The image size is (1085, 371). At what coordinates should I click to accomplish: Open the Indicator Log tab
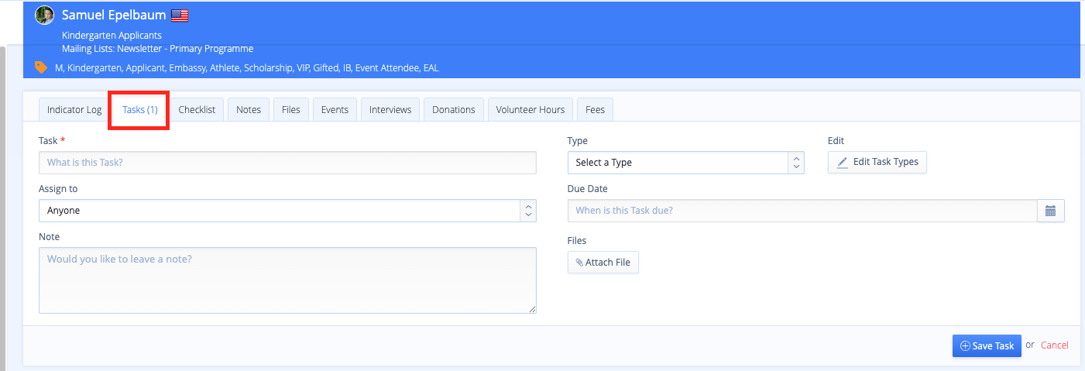click(74, 110)
